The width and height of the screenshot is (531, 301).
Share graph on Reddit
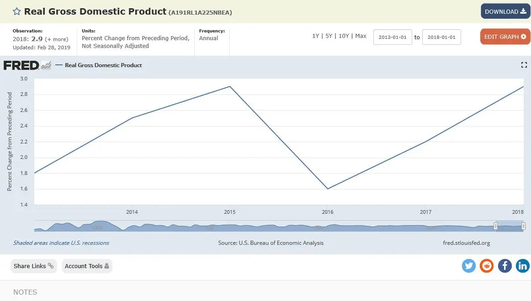487,266
